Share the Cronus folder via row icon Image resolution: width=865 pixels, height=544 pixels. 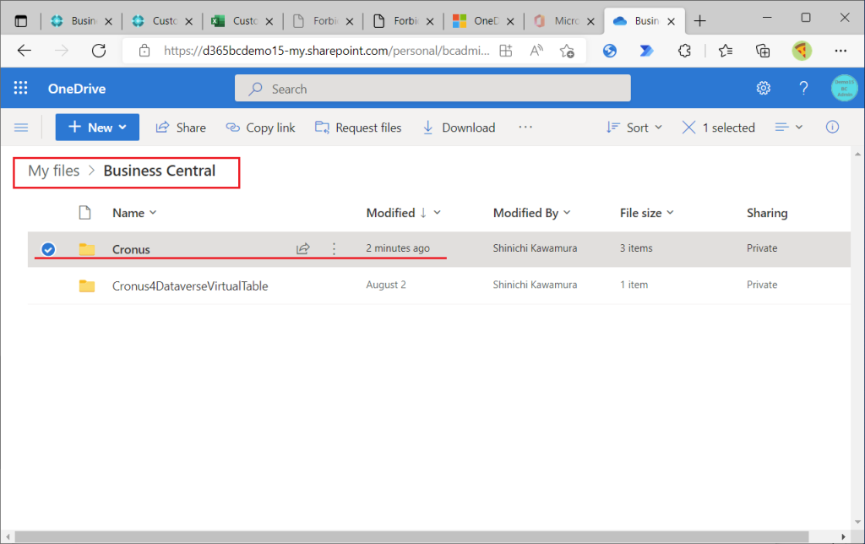tap(303, 249)
